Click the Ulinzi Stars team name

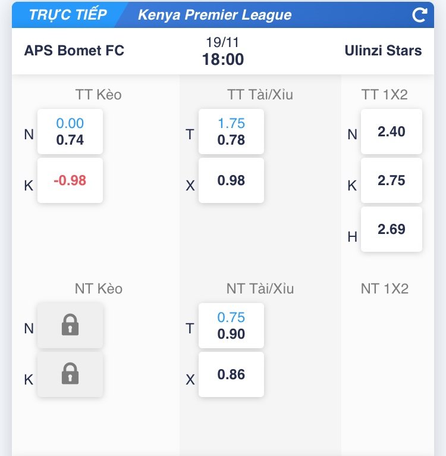coord(383,51)
